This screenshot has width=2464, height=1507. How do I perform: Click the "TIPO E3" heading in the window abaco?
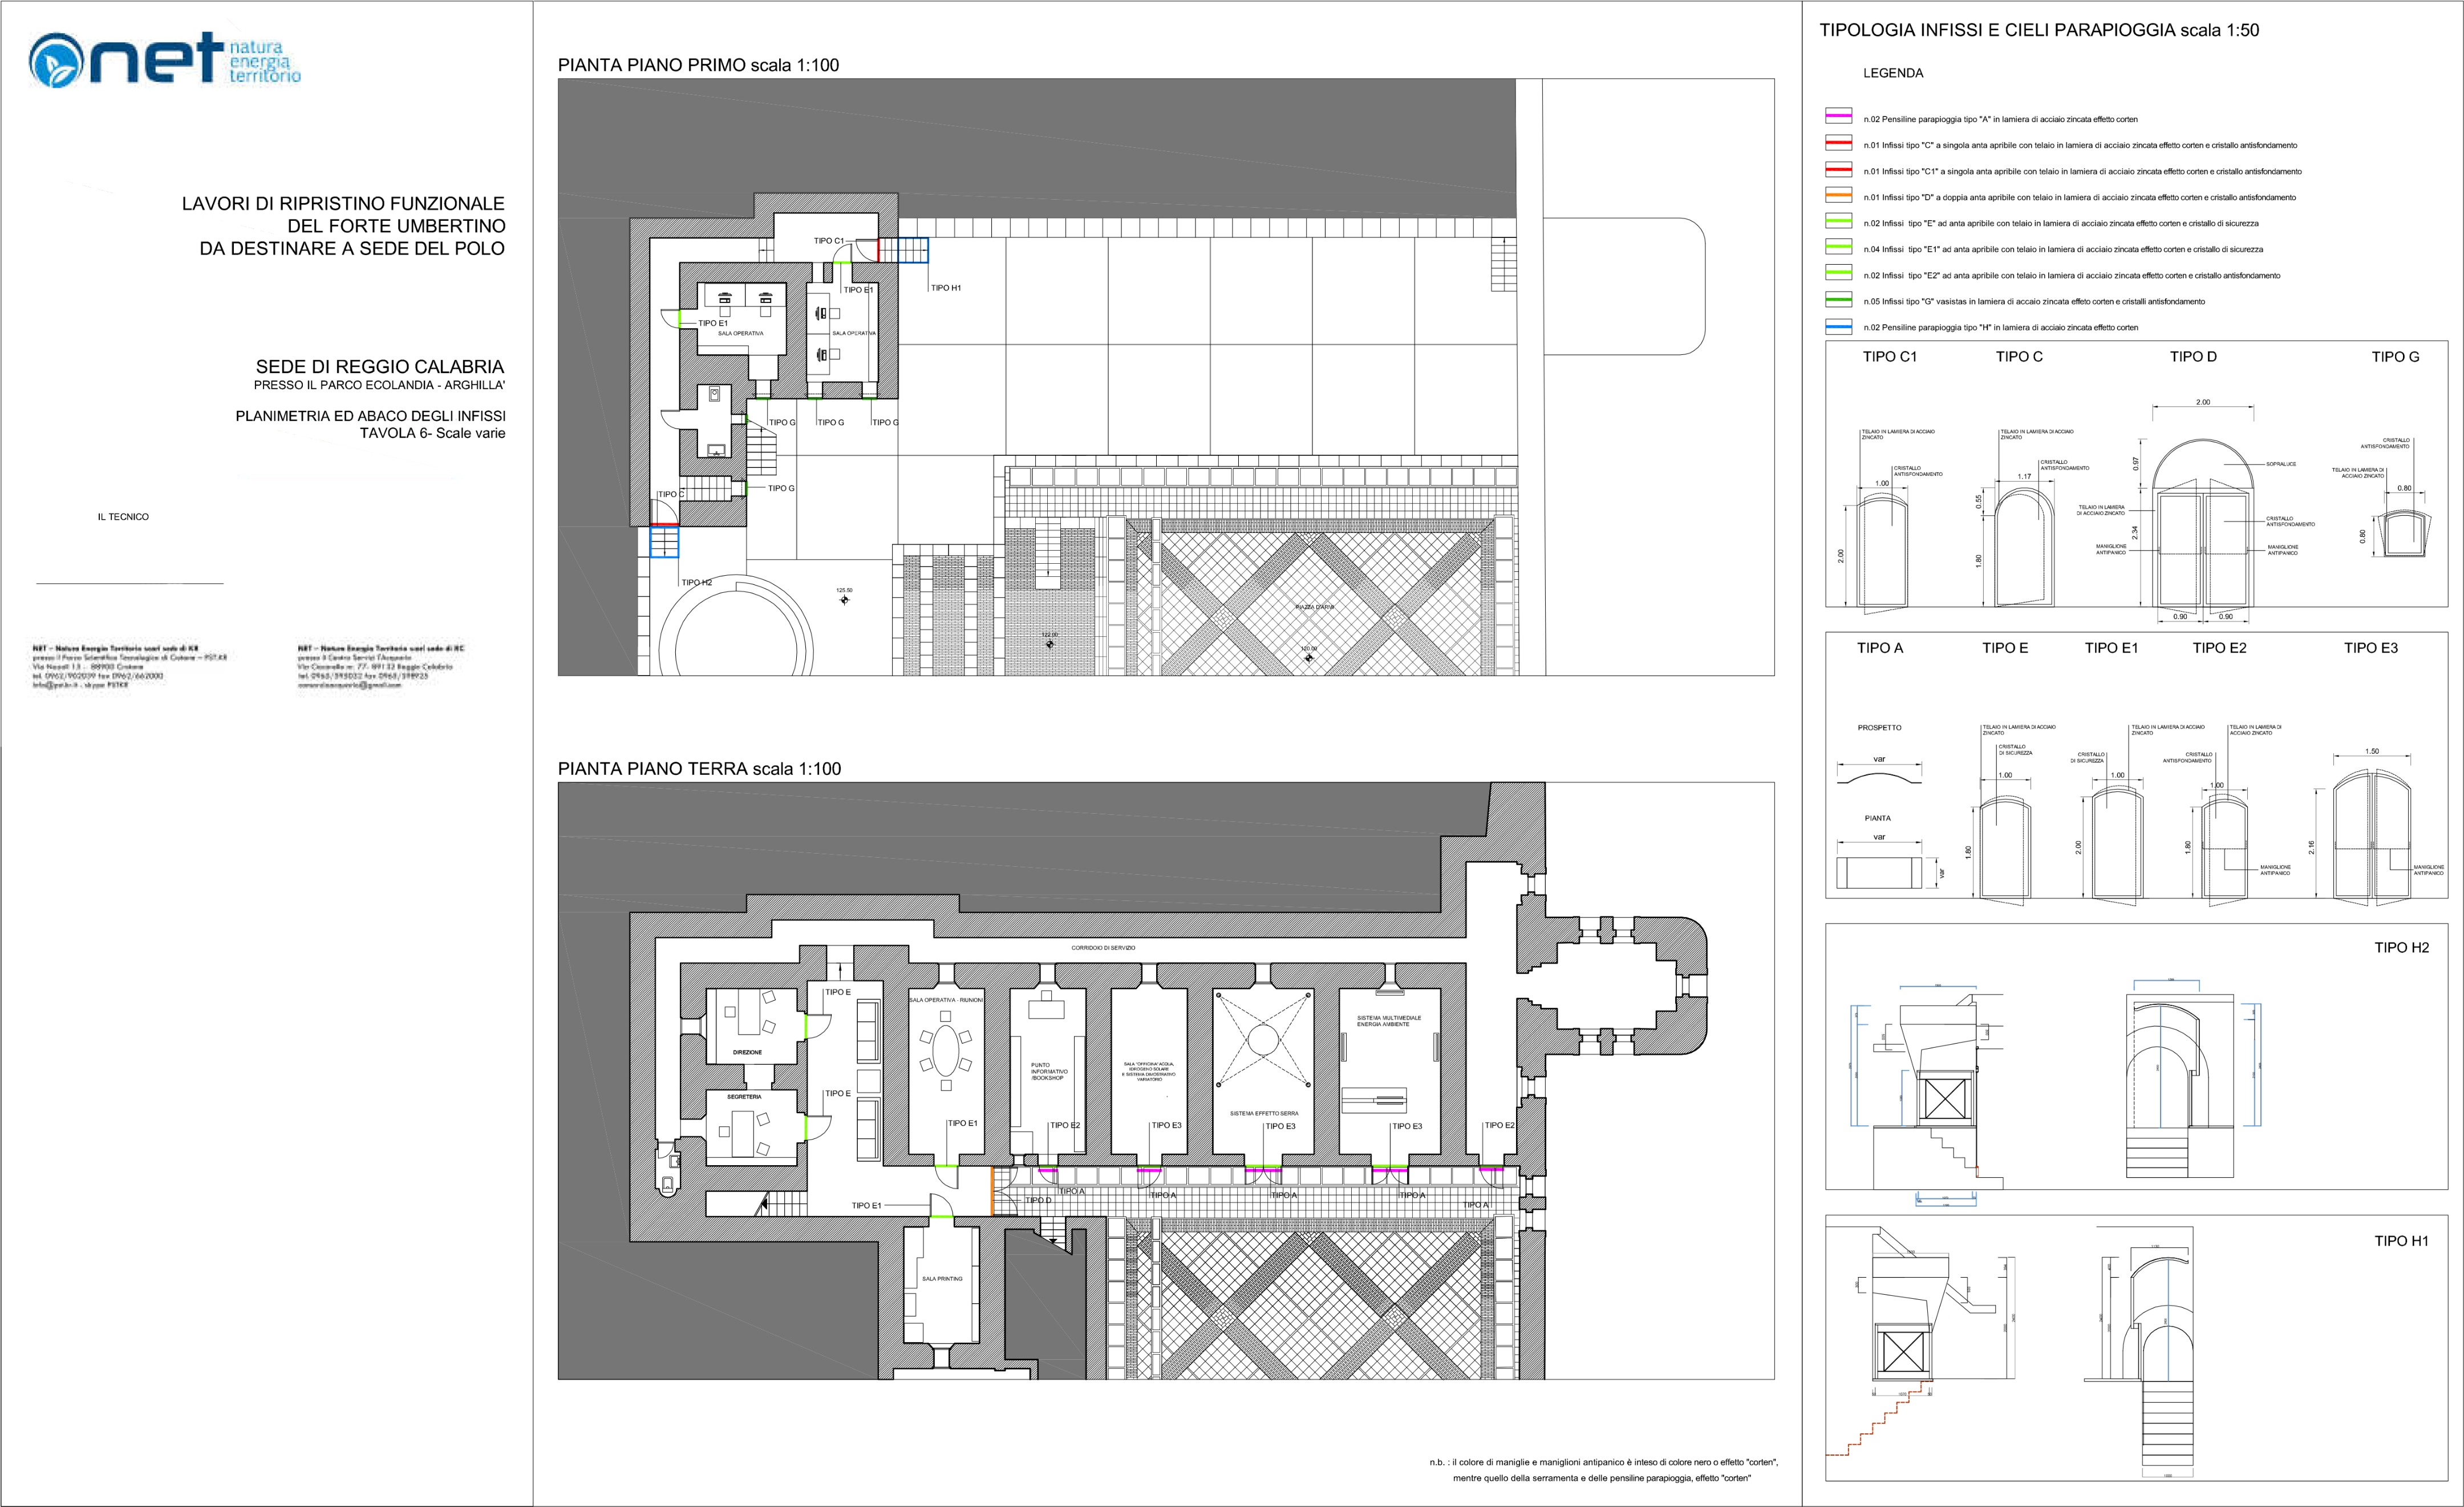coord(2371,648)
